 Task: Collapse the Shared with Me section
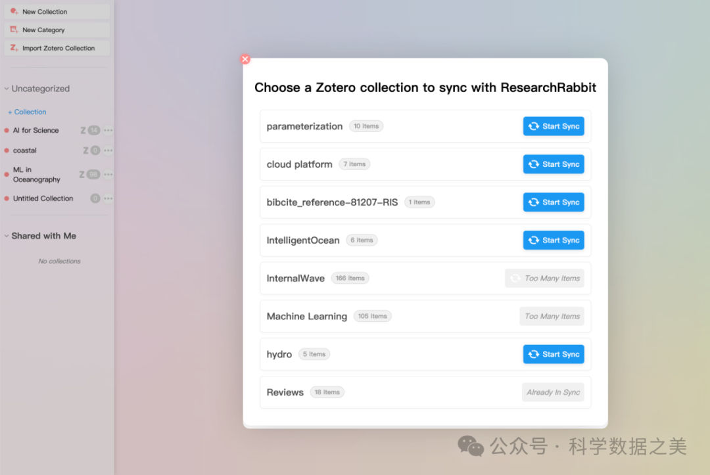point(7,236)
